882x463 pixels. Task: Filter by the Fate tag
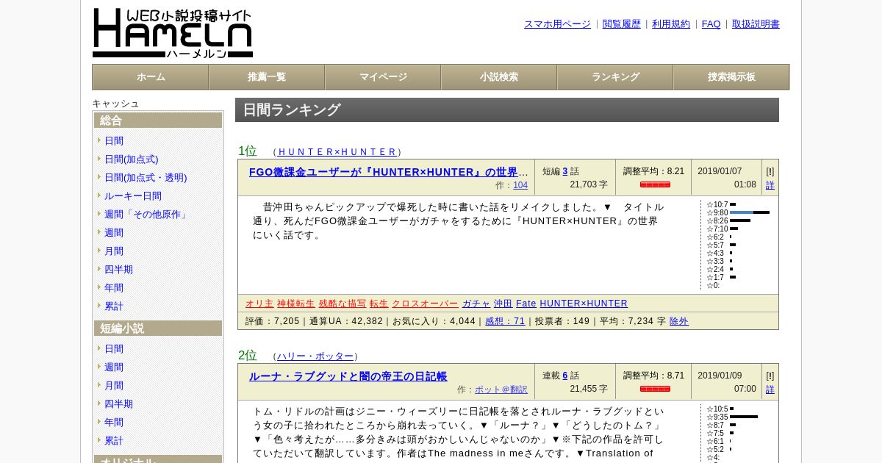(x=526, y=304)
